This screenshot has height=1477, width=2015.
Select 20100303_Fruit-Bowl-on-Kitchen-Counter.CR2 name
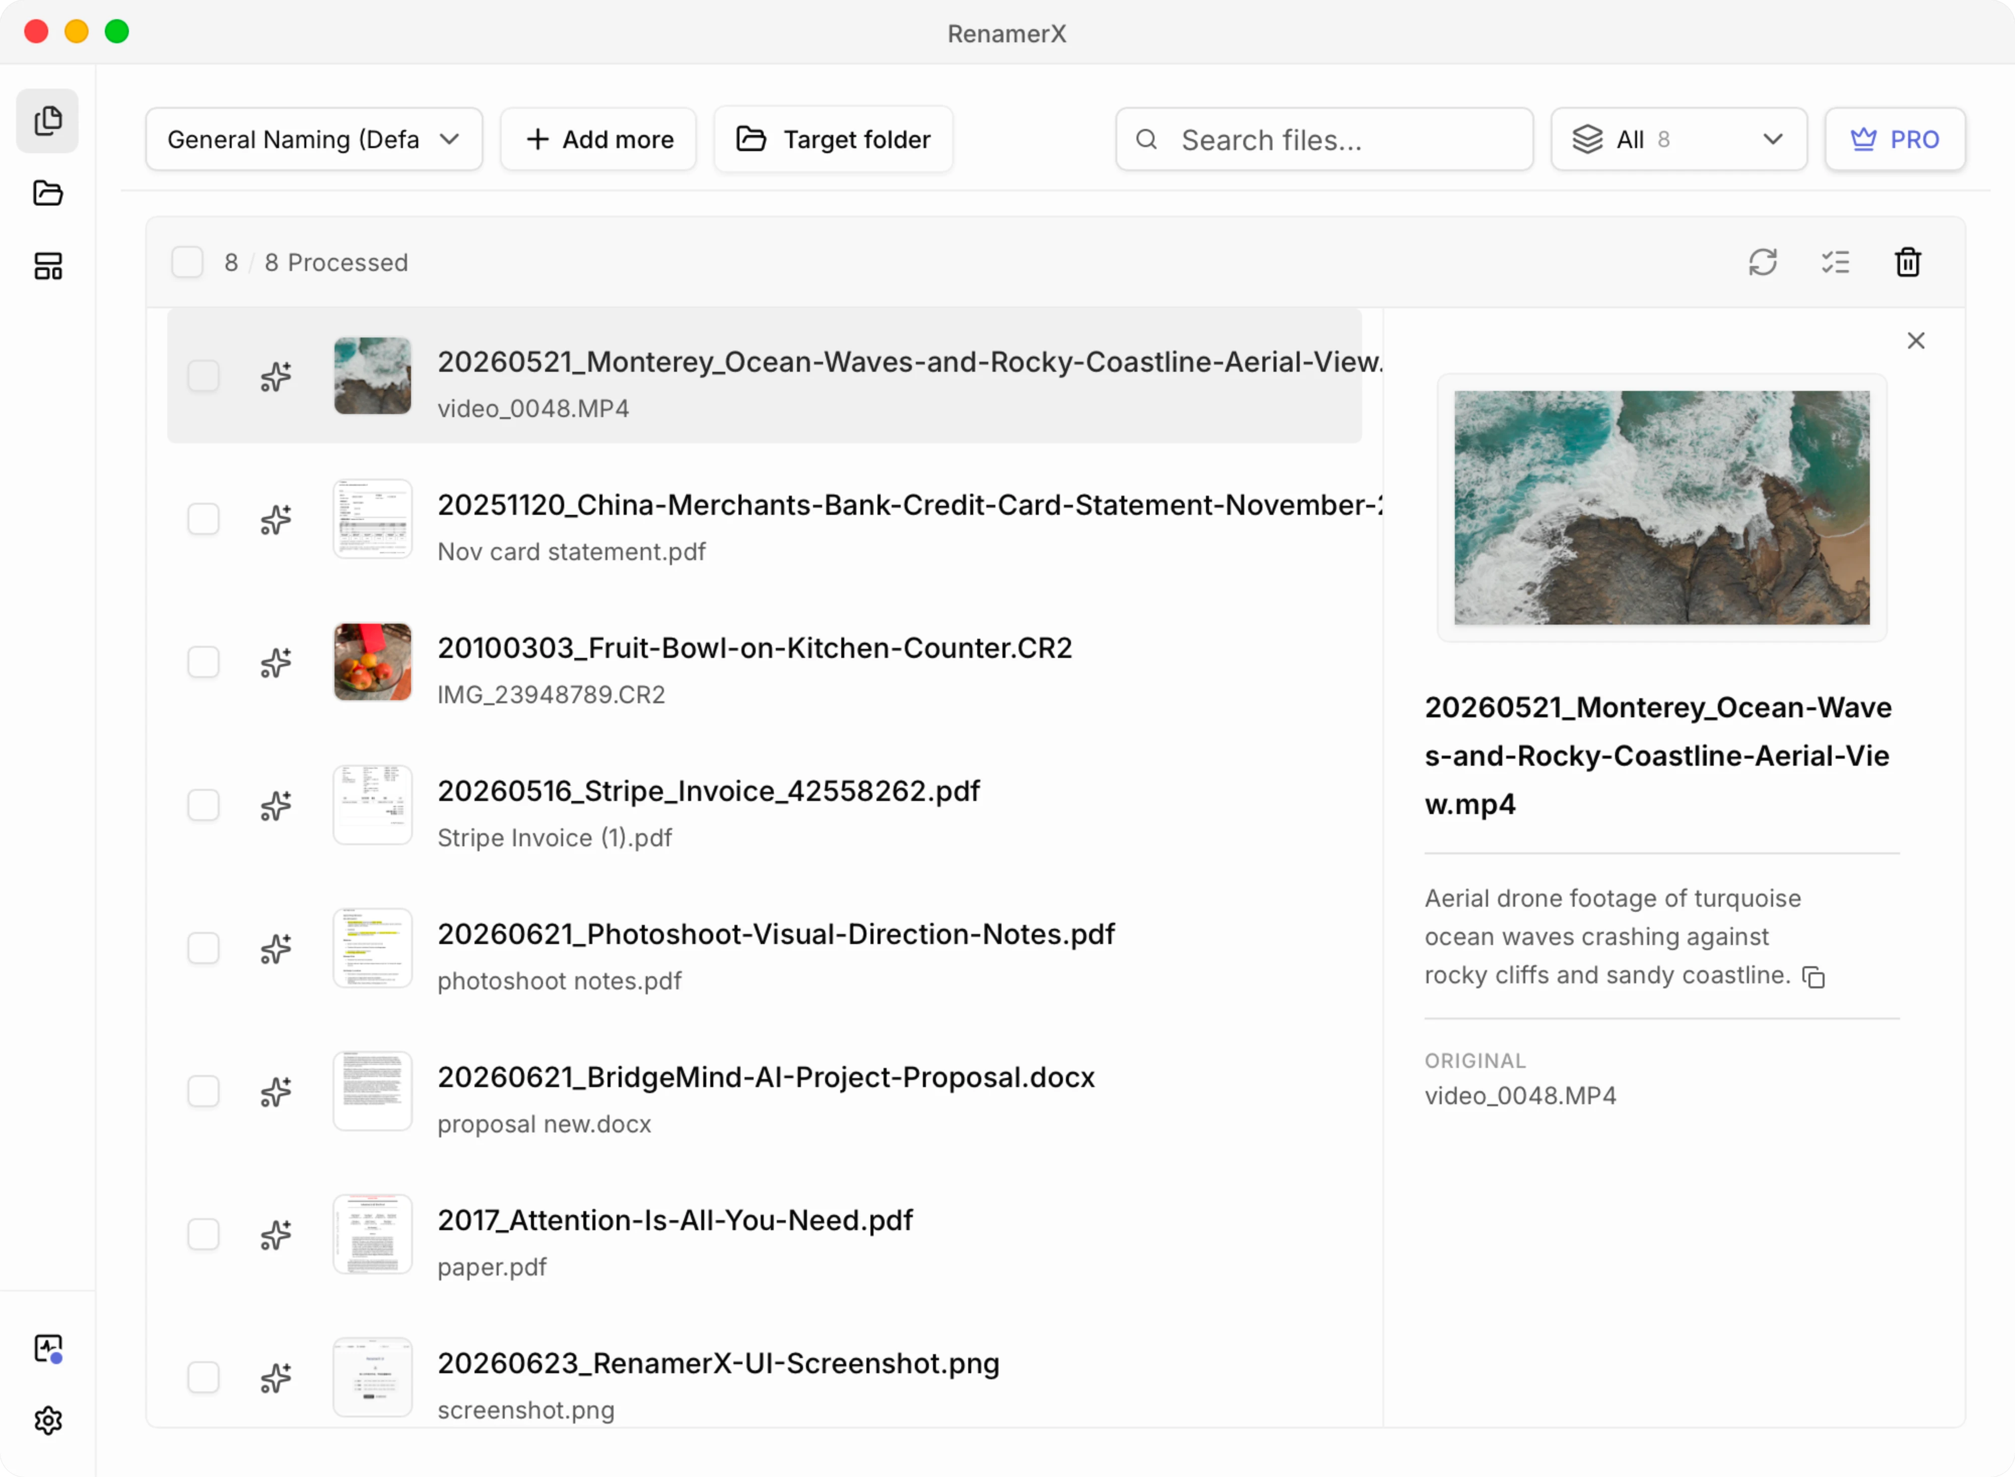click(x=755, y=648)
